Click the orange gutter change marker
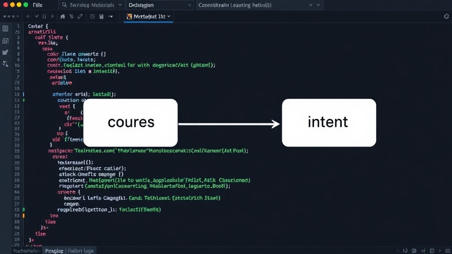Viewport: 452px width, 254px height. point(24,215)
